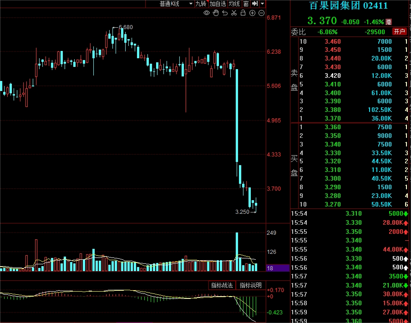Toggle the 均线 moving average button

[234, 4]
